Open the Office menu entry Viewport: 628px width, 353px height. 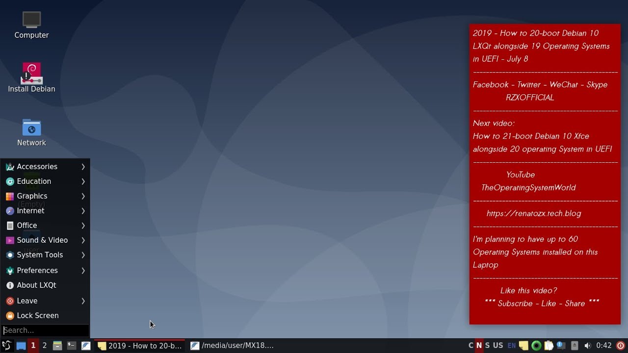(x=45, y=226)
